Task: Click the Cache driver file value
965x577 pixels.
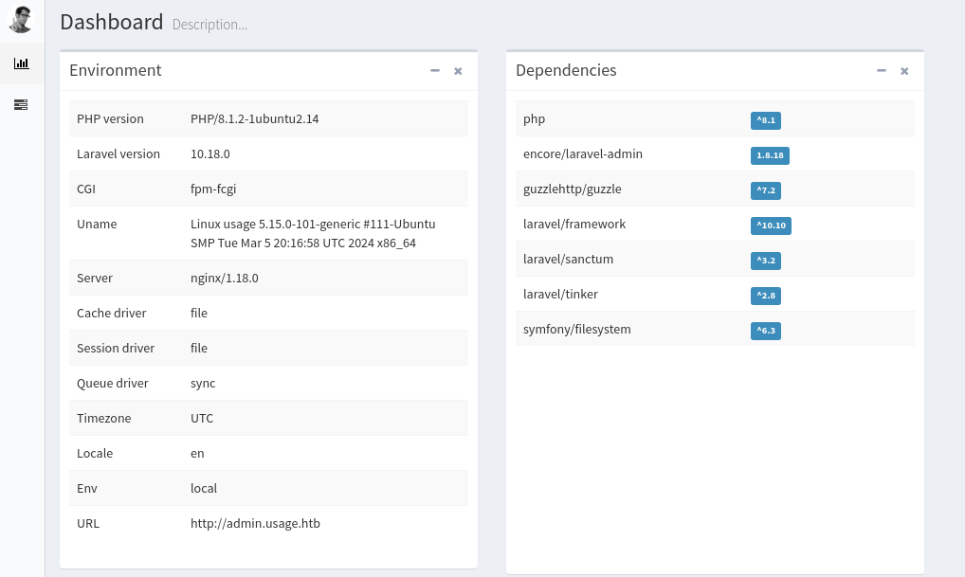Action: (199, 313)
